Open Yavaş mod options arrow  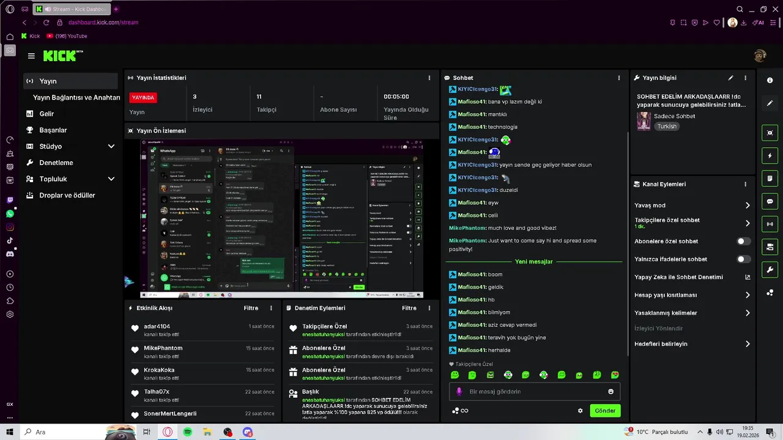[747, 205]
